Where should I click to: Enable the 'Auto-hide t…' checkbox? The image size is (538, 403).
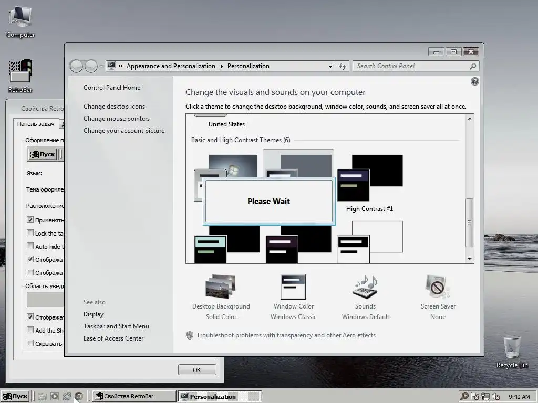[30, 246]
